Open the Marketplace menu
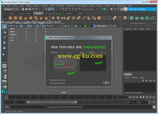 [x=122, y=6]
